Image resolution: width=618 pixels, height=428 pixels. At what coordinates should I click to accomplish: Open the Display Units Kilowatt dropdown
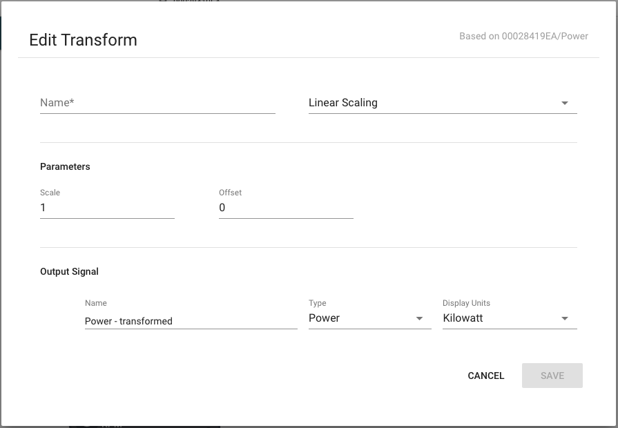tap(510, 318)
